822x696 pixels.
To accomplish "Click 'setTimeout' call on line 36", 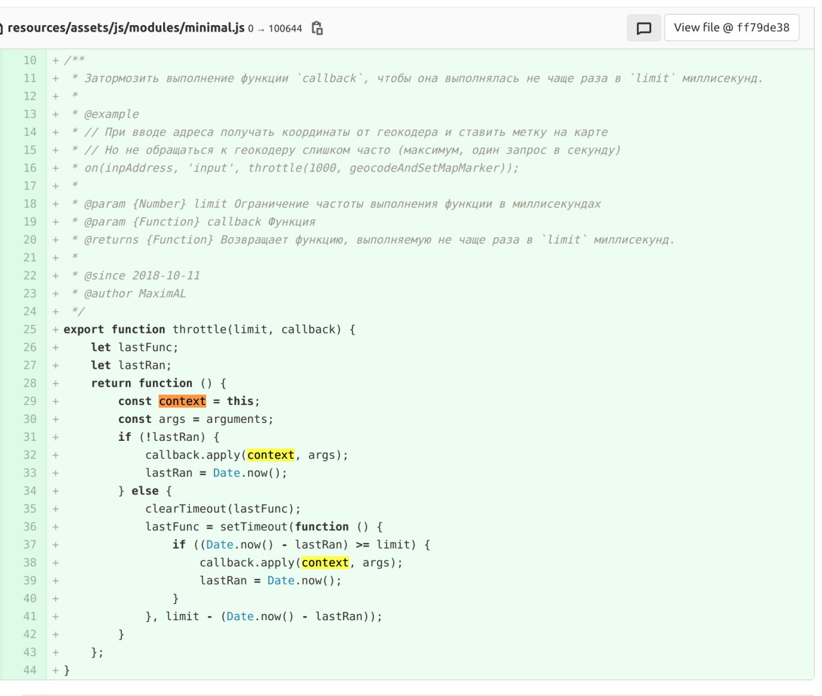I will click(x=254, y=527).
